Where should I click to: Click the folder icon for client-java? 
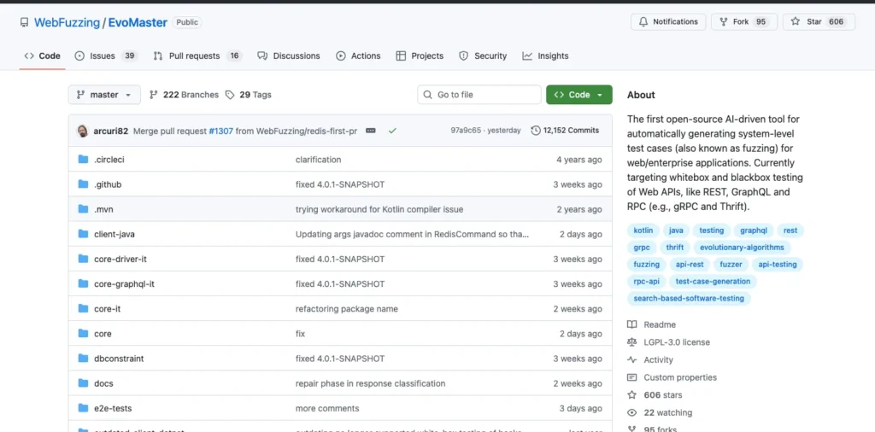(84, 234)
